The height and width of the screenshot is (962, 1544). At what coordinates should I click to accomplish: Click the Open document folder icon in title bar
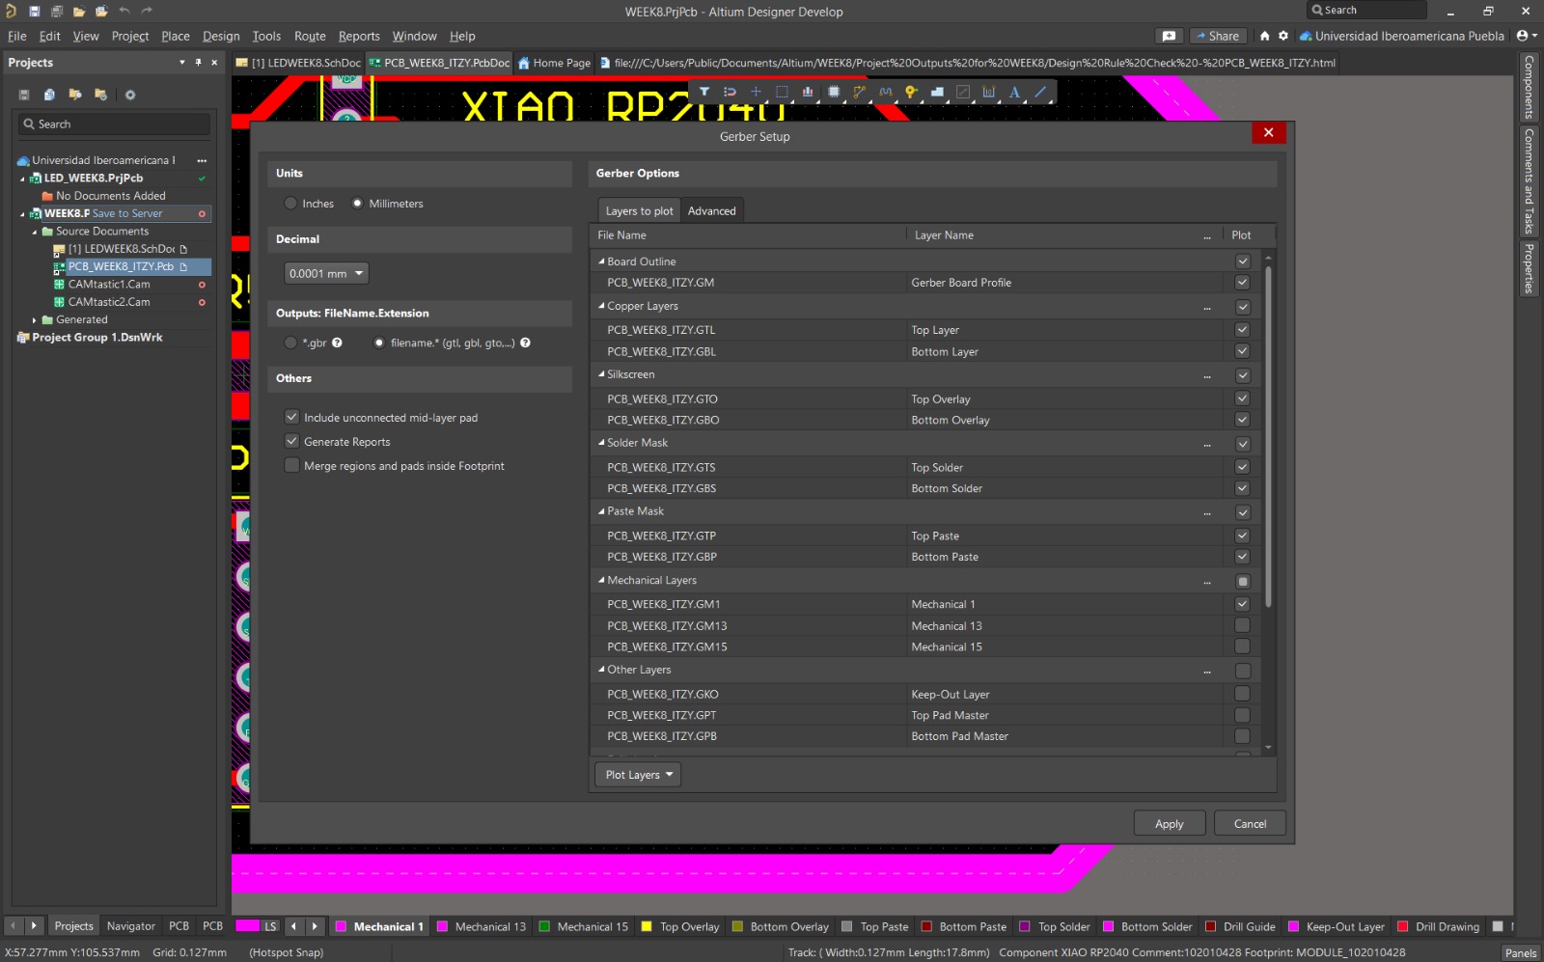[79, 12]
